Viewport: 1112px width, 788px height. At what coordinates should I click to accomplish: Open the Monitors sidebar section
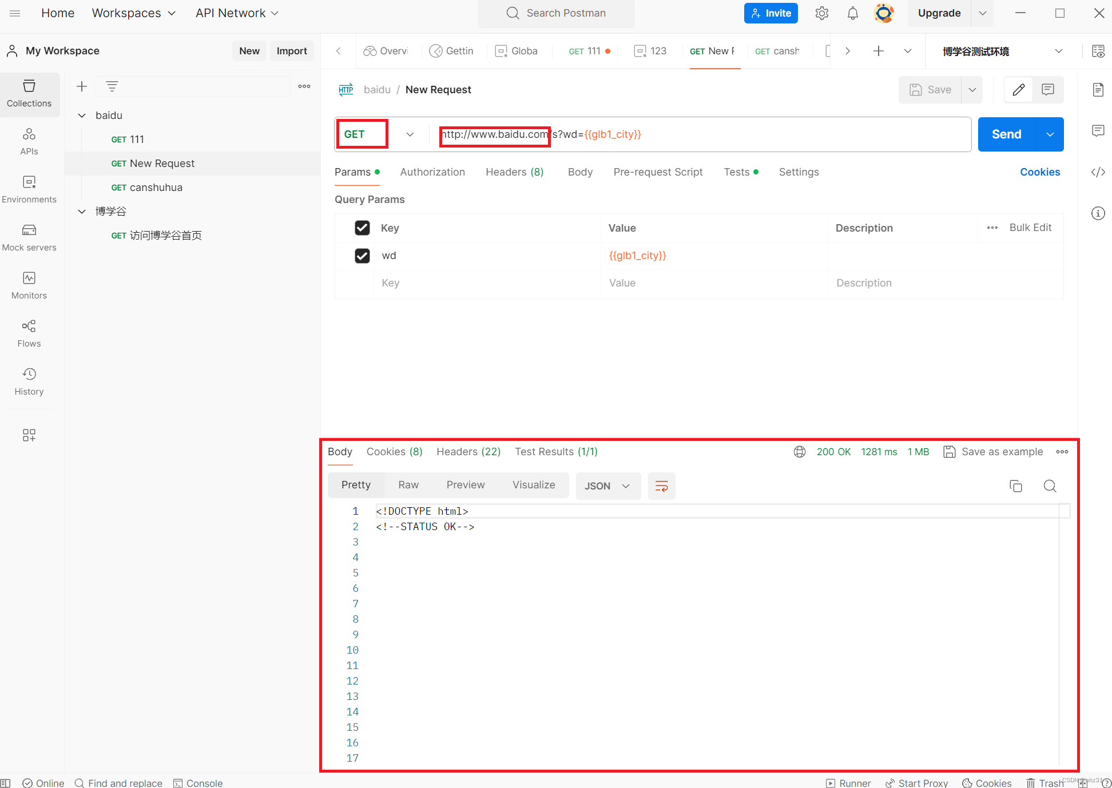[29, 285]
